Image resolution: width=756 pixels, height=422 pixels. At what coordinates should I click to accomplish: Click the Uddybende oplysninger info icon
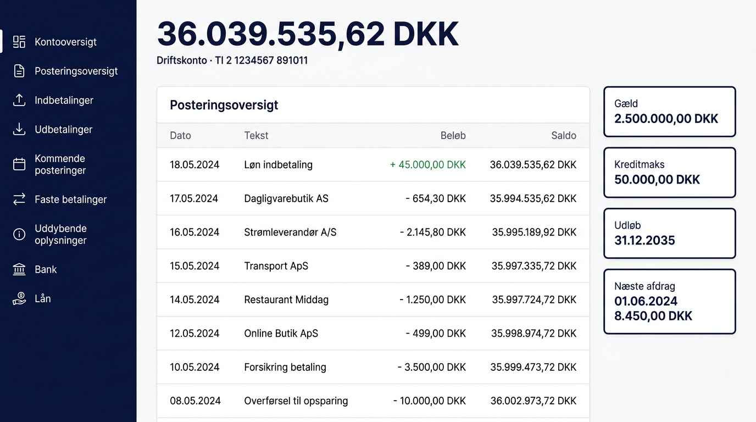pyautogui.click(x=19, y=235)
